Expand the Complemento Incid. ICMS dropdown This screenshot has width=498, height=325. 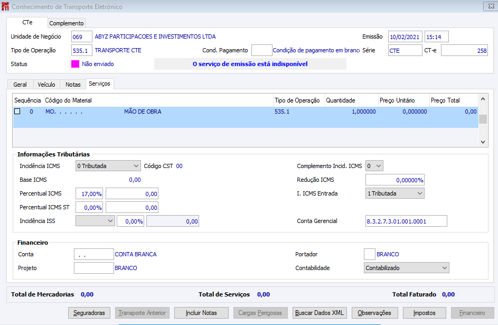[374, 166]
